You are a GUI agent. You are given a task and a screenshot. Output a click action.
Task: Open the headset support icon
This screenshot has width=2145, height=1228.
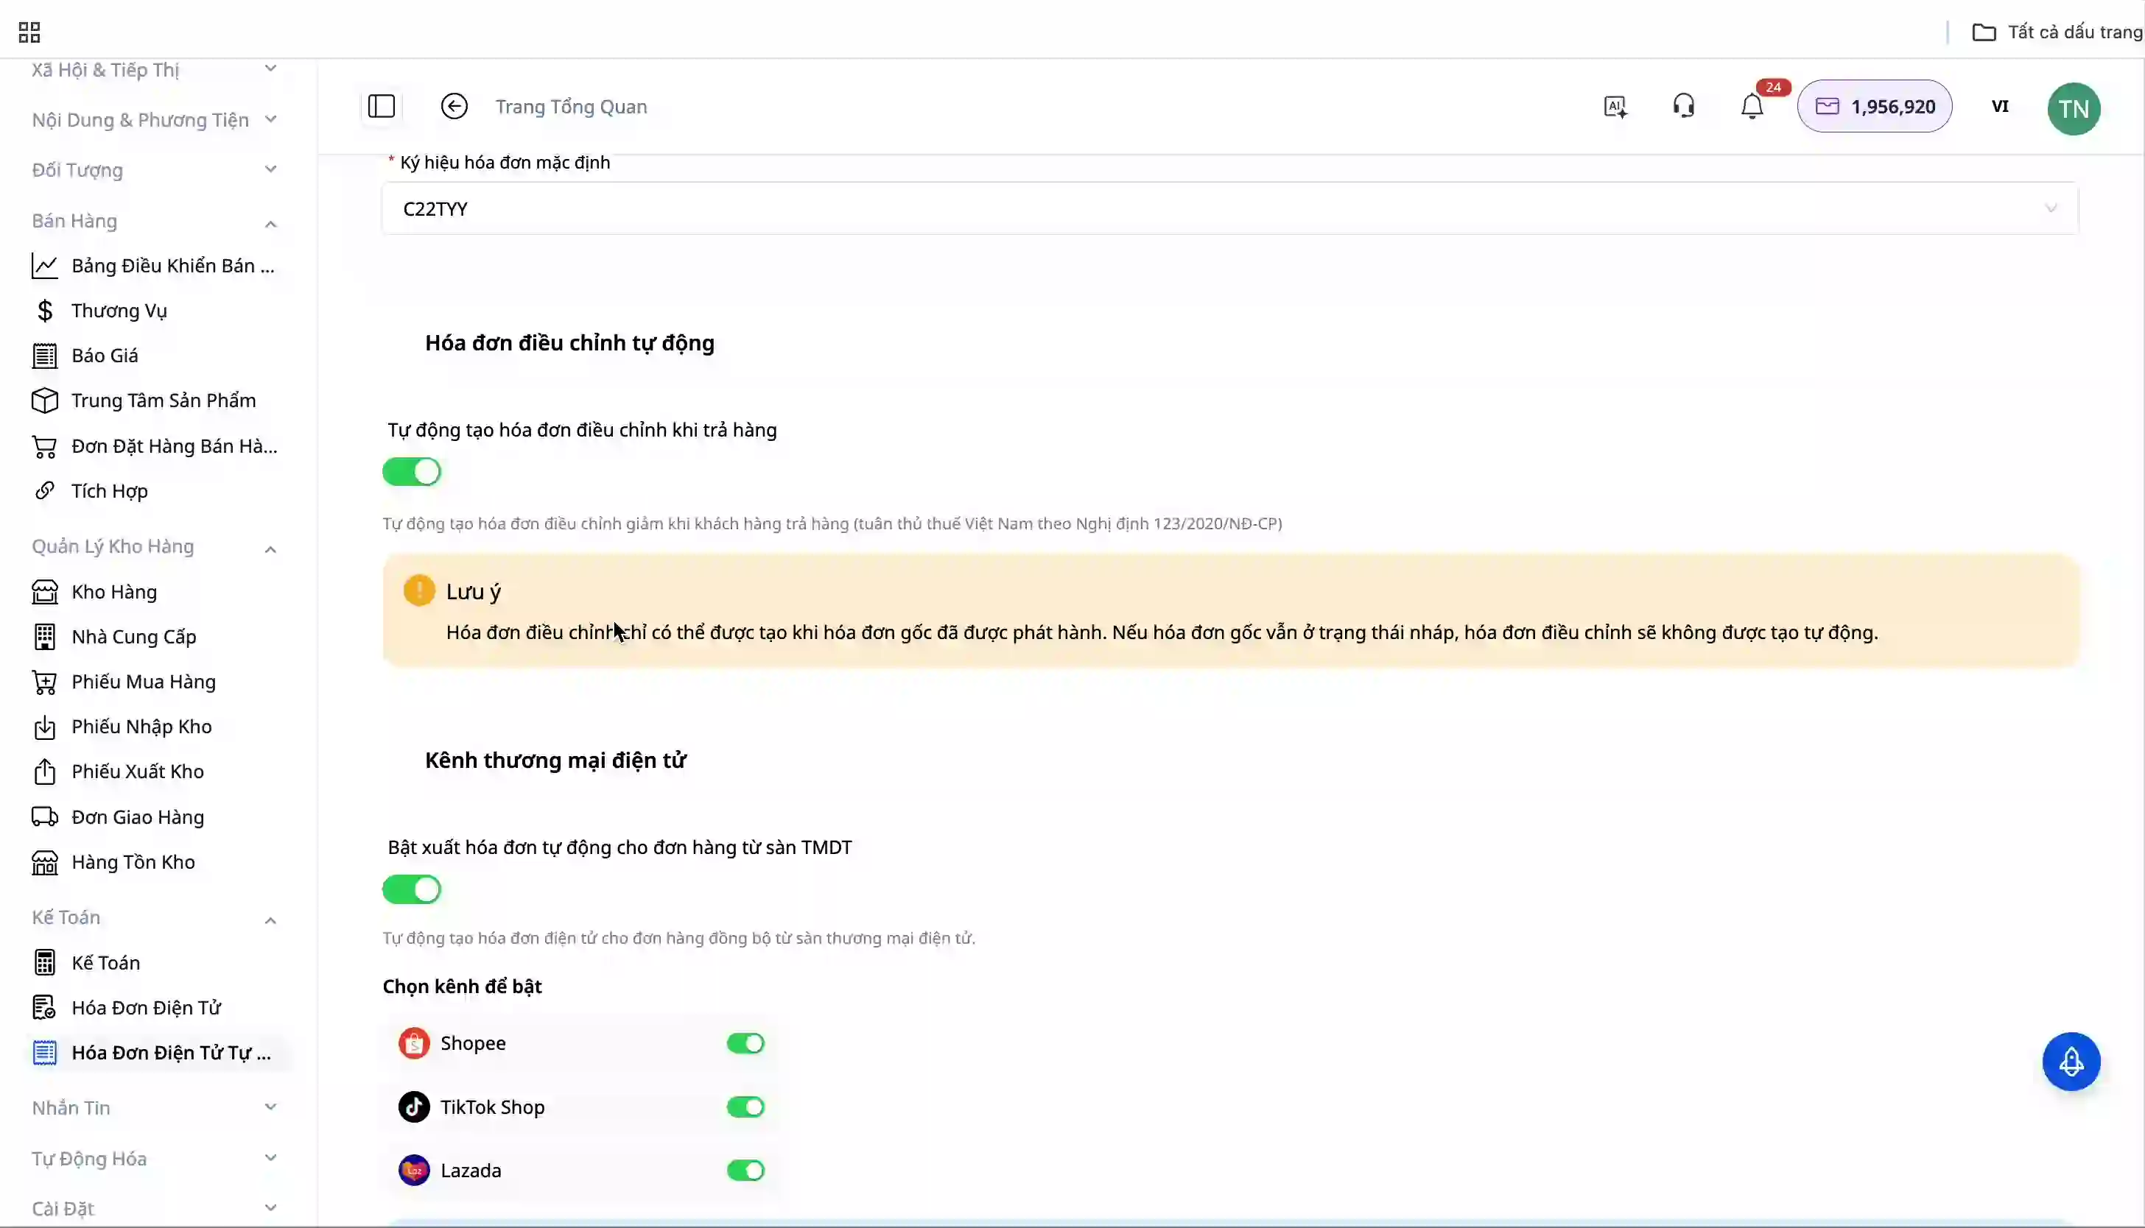(x=1683, y=106)
